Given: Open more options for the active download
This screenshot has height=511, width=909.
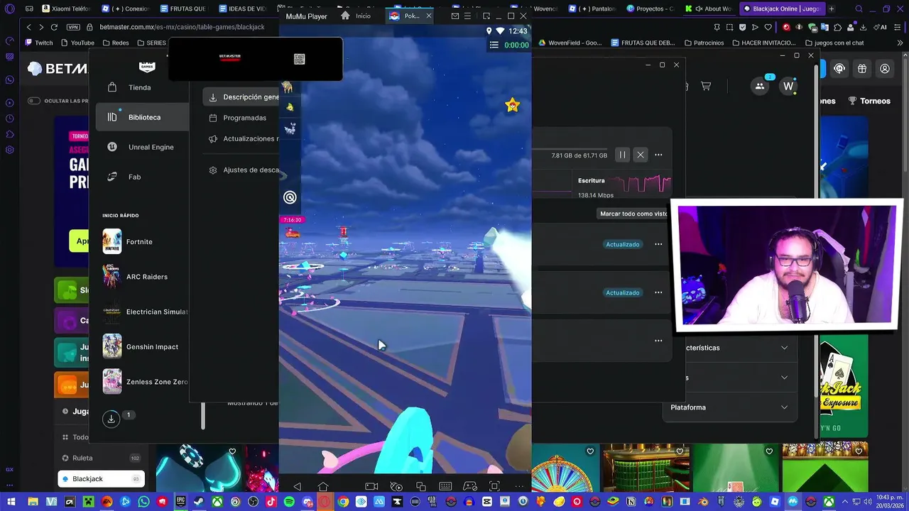Looking at the screenshot, I should point(658,155).
